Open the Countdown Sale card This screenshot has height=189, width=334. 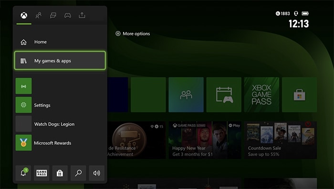coord(281,140)
